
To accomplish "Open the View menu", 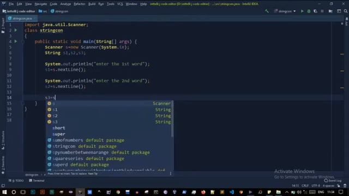I will [x=28, y=4].
